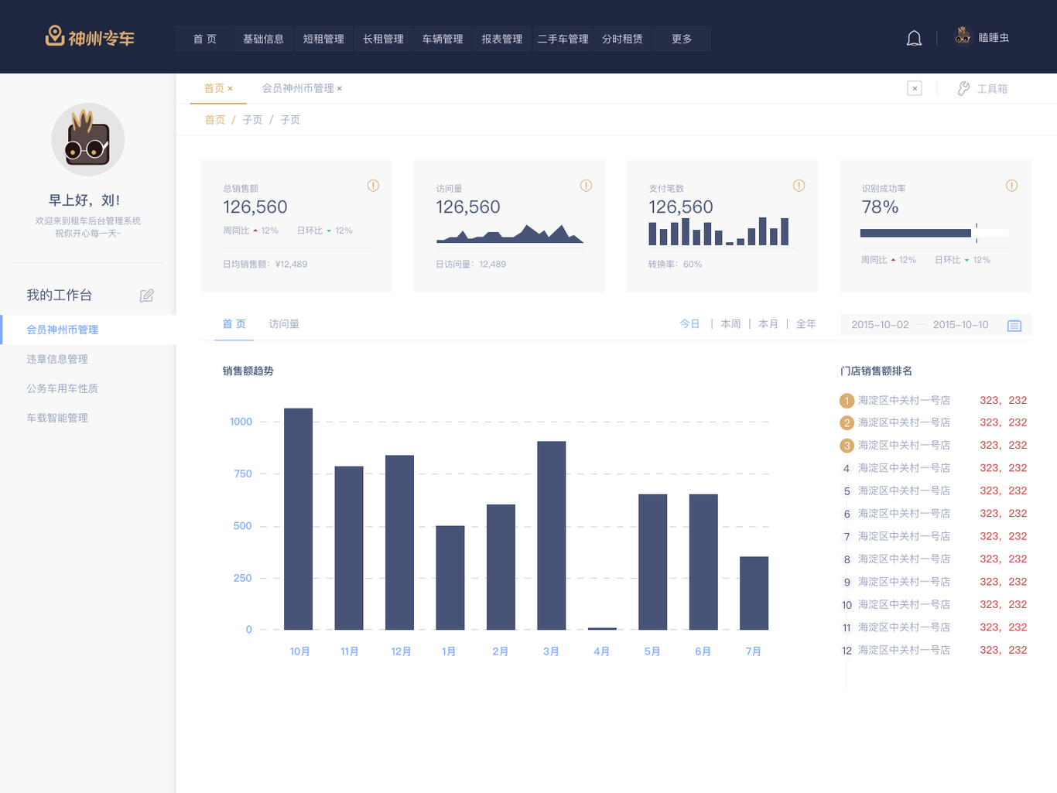Close the 会员神州币管理 tab via its x

click(x=339, y=89)
